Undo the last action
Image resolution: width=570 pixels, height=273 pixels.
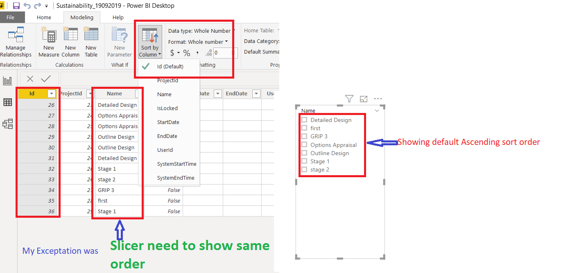(27, 6)
